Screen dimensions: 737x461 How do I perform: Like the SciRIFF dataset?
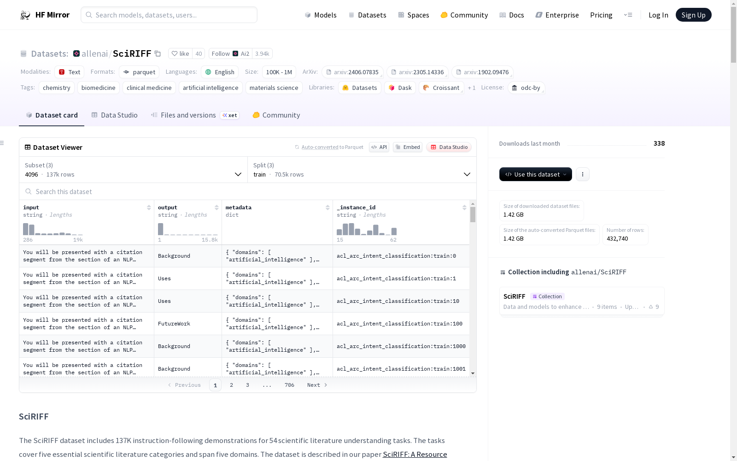click(180, 53)
